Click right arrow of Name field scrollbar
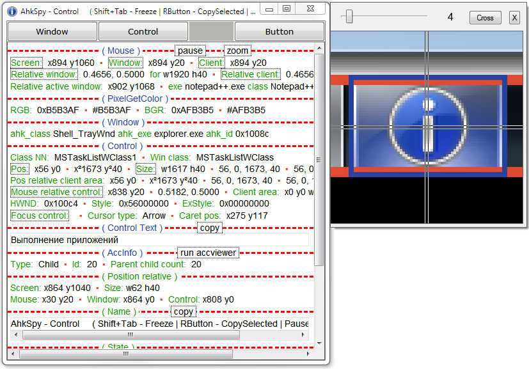529x369 pixels. coord(303,335)
